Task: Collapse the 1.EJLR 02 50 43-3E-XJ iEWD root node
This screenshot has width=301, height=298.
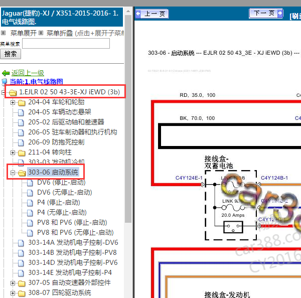Action: point(3,92)
